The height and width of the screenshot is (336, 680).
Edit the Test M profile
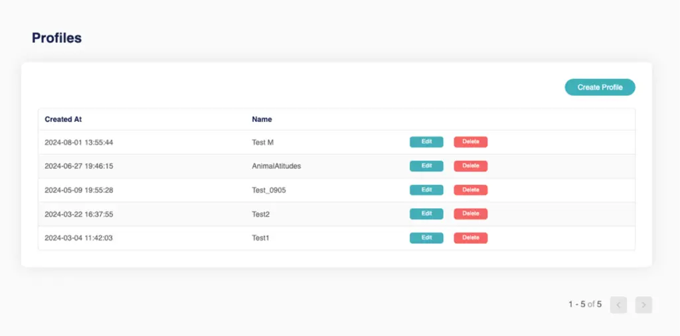(x=426, y=142)
